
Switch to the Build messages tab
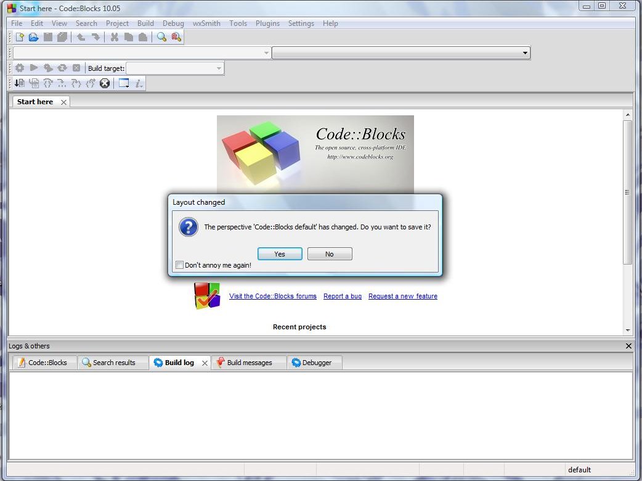pyautogui.click(x=249, y=363)
